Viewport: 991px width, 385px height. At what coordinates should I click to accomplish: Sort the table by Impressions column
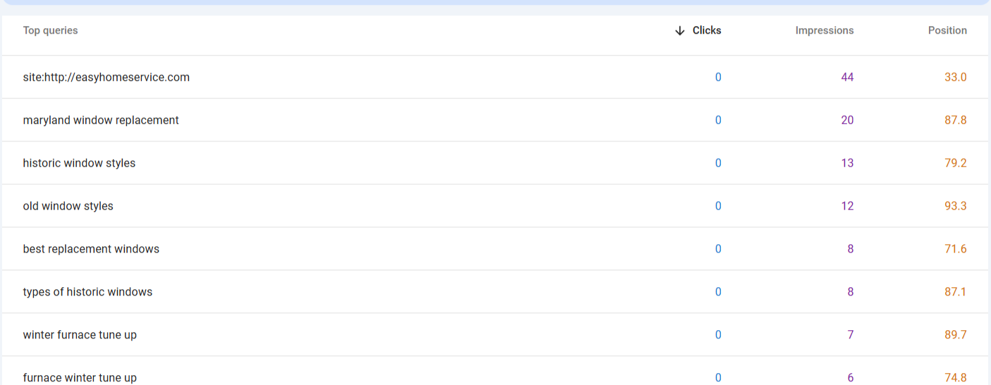point(824,31)
